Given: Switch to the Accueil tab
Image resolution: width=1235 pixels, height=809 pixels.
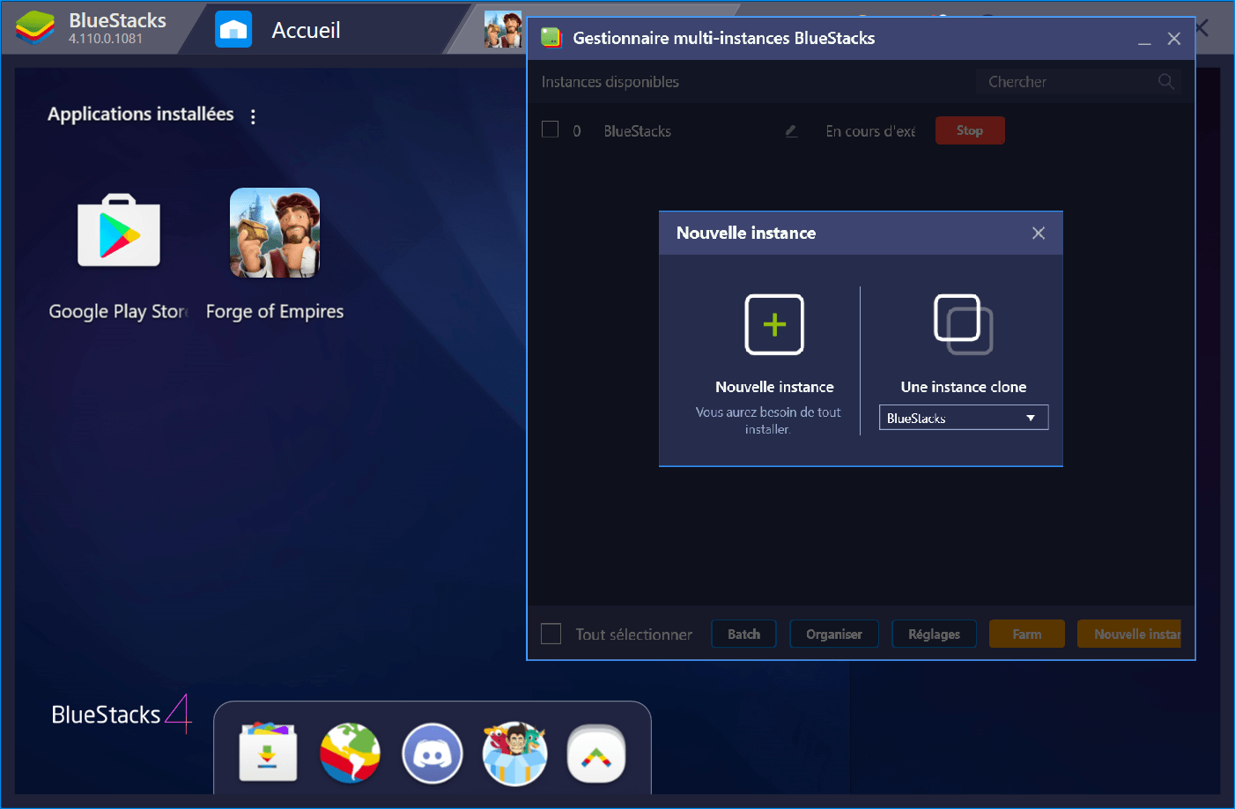Looking at the screenshot, I should pos(277,30).
